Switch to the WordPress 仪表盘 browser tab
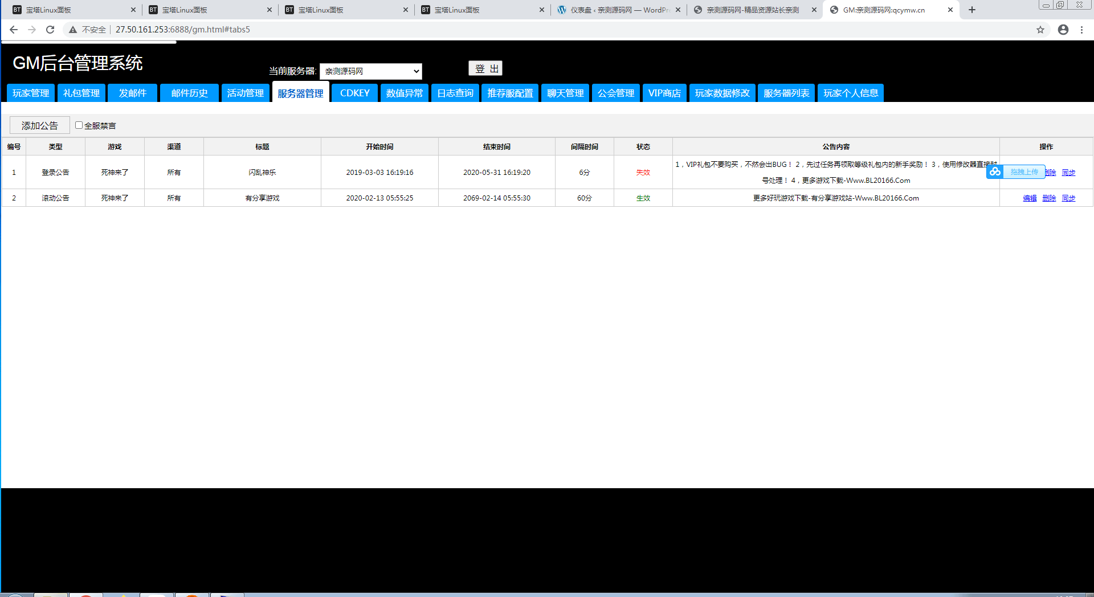This screenshot has height=597, width=1094. point(618,10)
